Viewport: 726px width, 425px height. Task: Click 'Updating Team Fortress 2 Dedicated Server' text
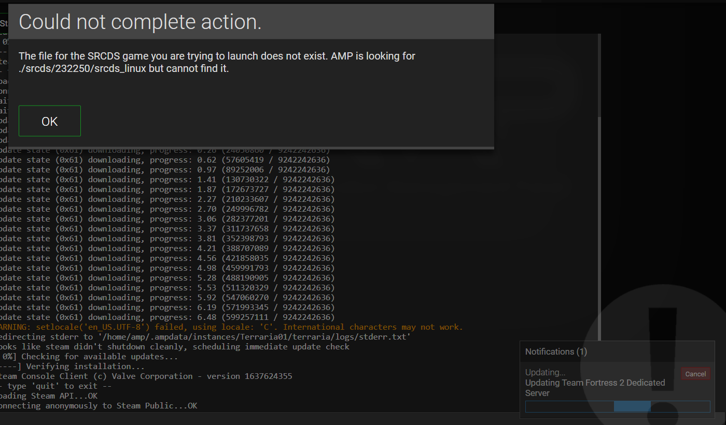click(x=595, y=388)
